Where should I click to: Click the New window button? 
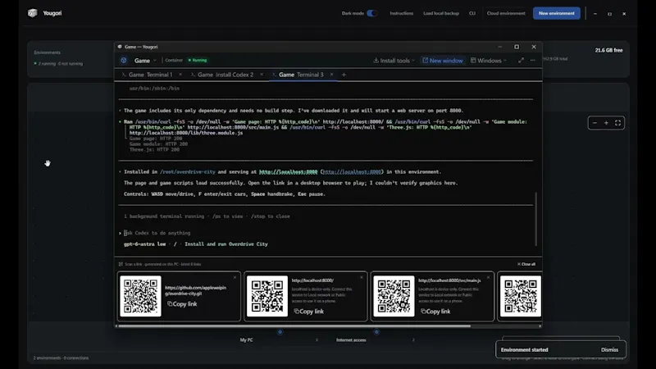443,61
